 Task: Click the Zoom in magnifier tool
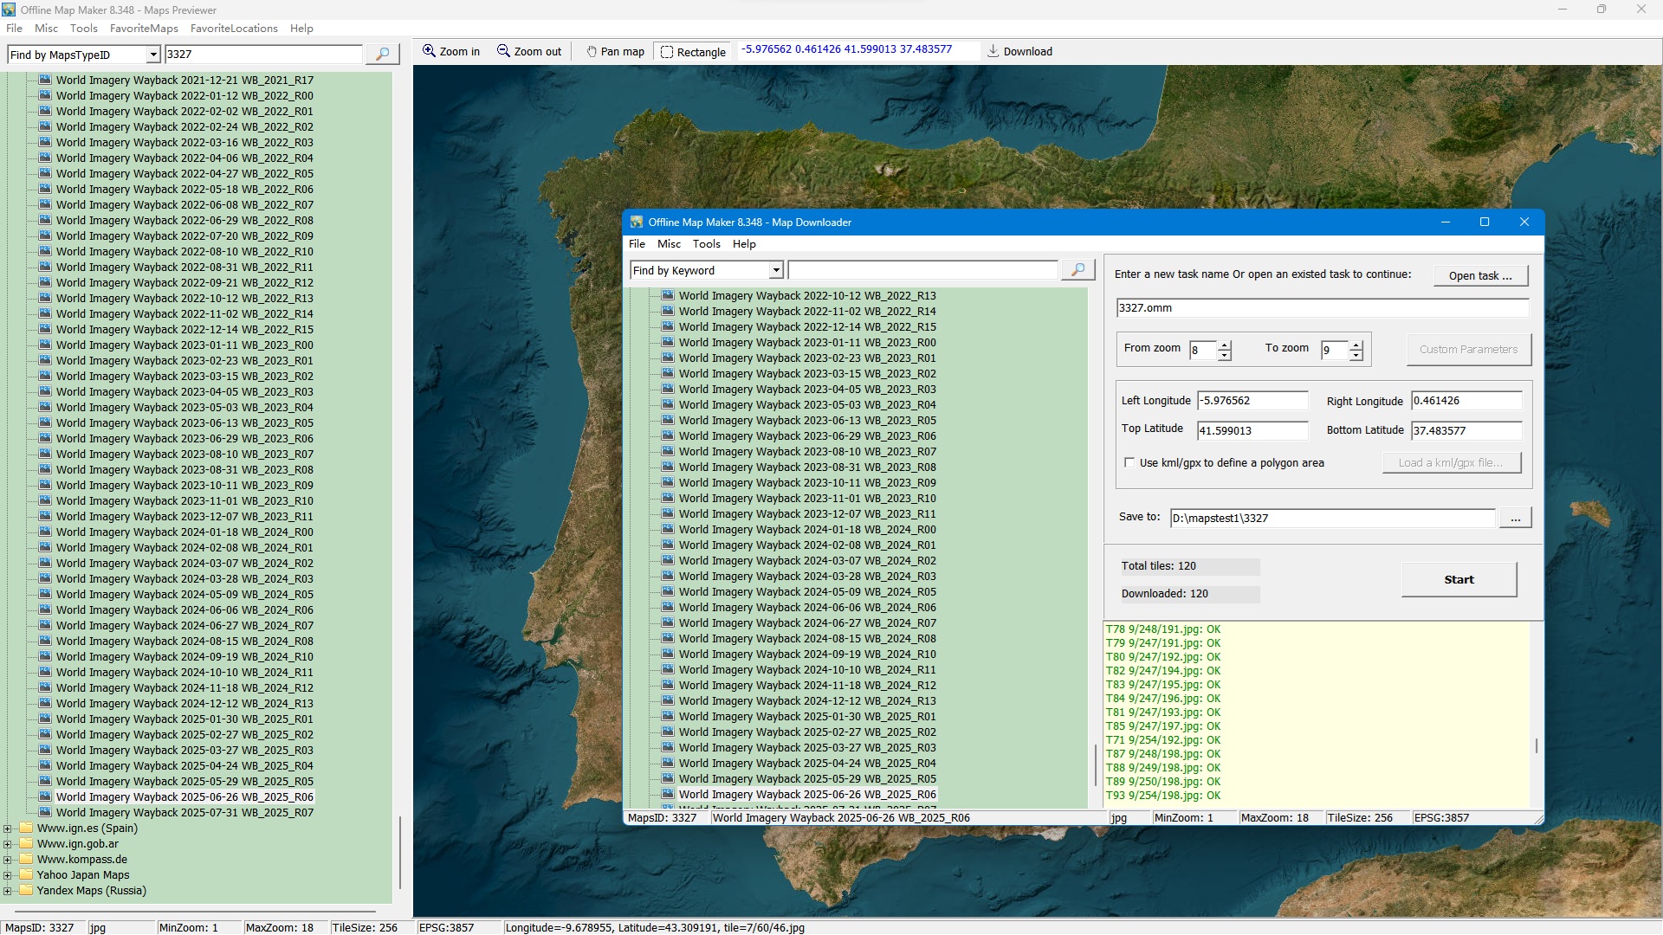[450, 52]
